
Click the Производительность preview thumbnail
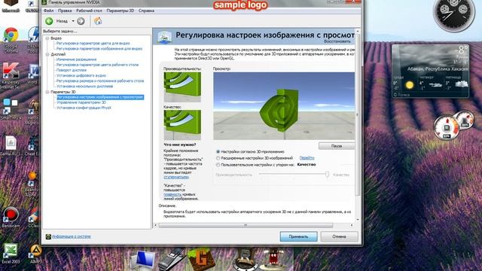(182, 87)
